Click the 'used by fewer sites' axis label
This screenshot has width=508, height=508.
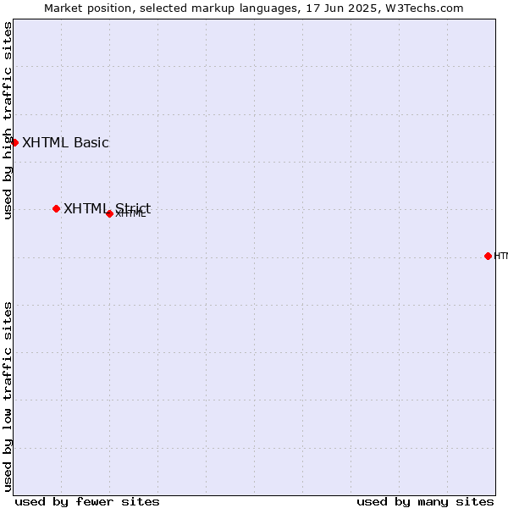coord(87,502)
